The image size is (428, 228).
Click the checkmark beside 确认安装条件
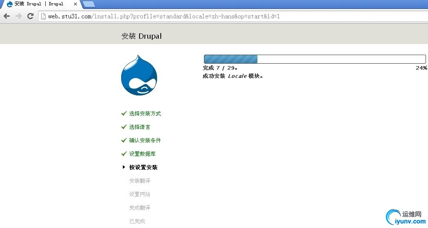[124, 140]
